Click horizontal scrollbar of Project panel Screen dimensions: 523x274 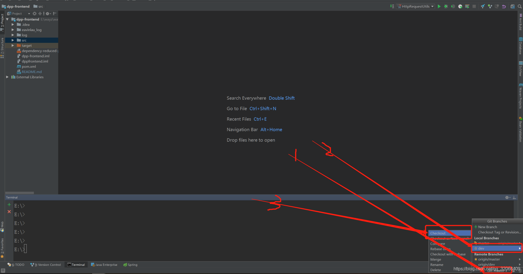19,193
